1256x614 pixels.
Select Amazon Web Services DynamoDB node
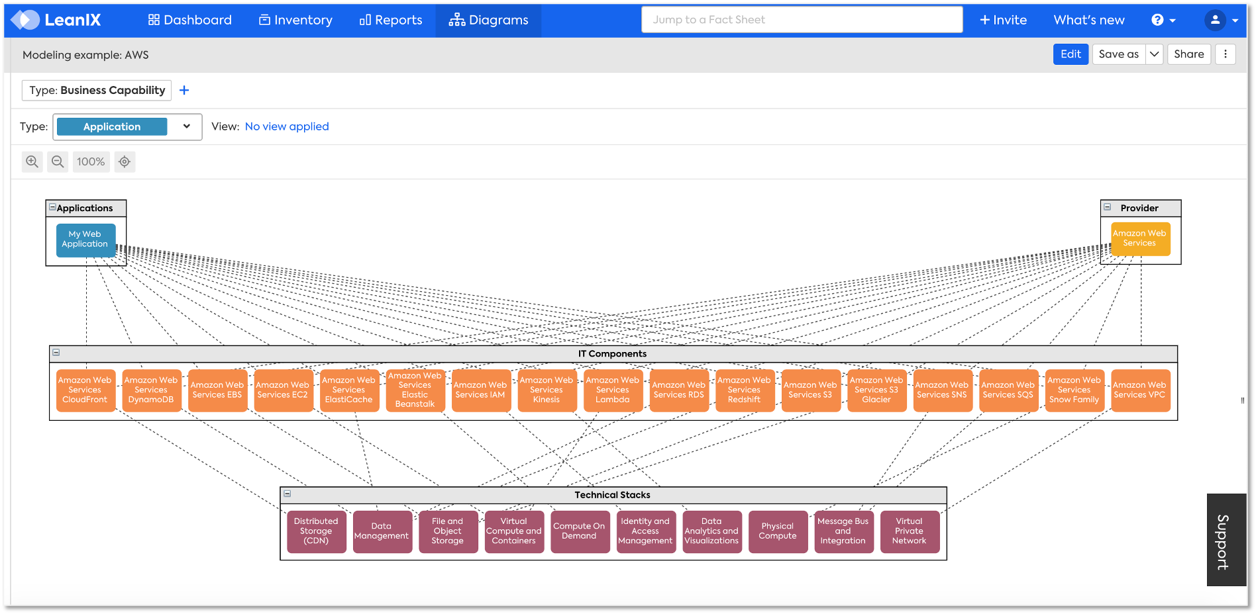point(152,390)
